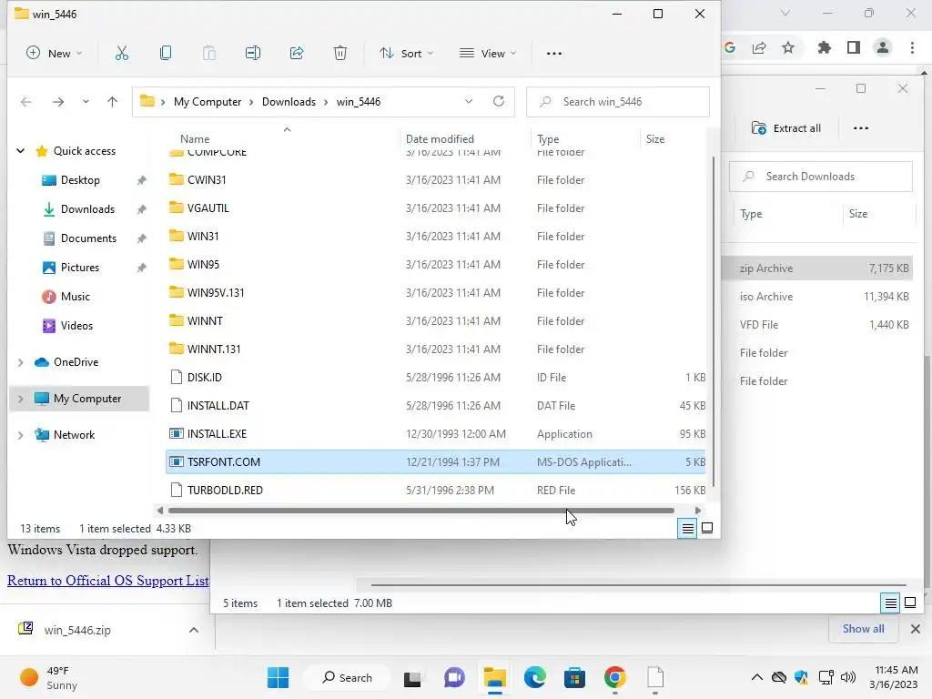This screenshot has height=699, width=932.
Task: Go up one folder level arrow
Action: click(x=112, y=102)
